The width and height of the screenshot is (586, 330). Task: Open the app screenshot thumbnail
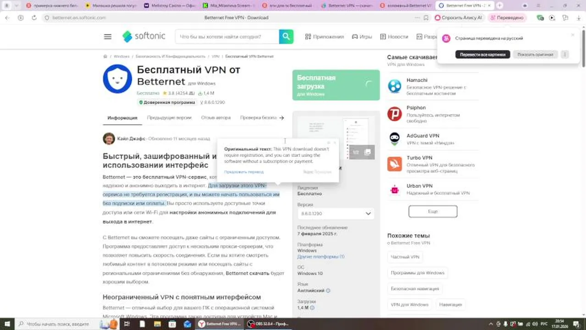click(336, 138)
